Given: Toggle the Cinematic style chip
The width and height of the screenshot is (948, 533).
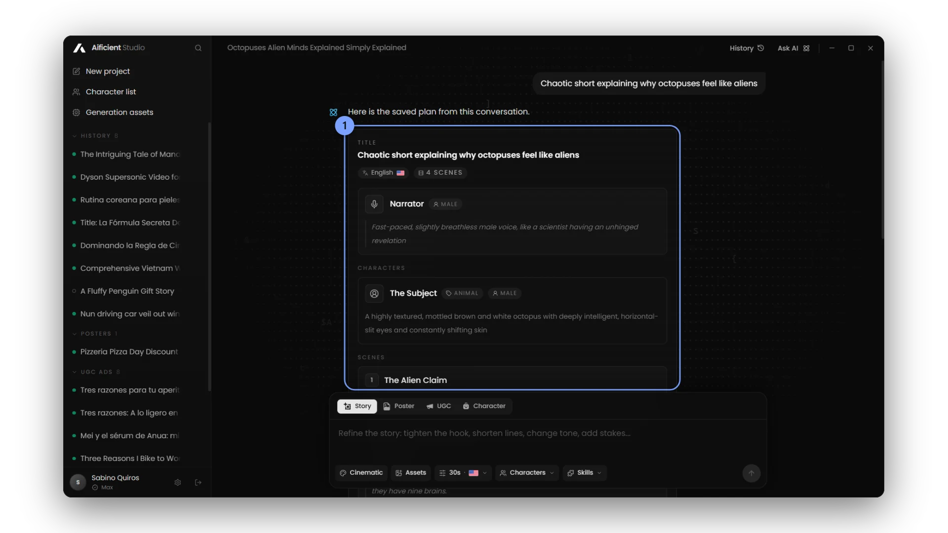Looking at the screenshot, I should [361, 473].
